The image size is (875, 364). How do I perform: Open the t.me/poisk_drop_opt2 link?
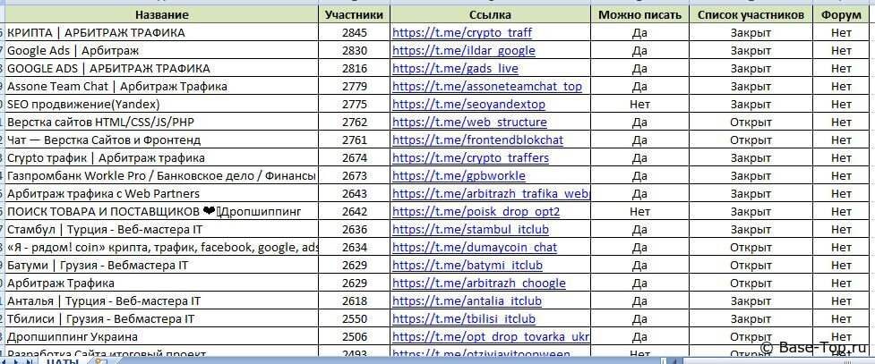476,212
